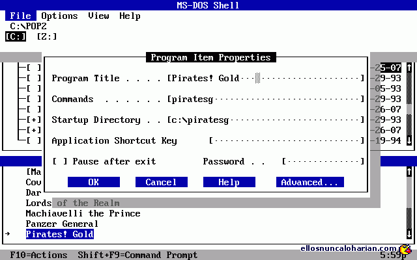The height and width of the screenshot is (260, 417).
Task: Click program list scroll down arrow
Action: [x=409, y=234]
